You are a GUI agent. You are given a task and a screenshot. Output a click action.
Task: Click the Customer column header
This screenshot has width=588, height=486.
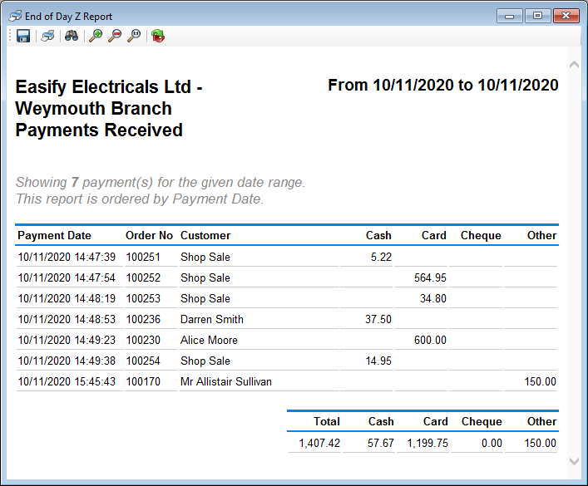point(205,235)
